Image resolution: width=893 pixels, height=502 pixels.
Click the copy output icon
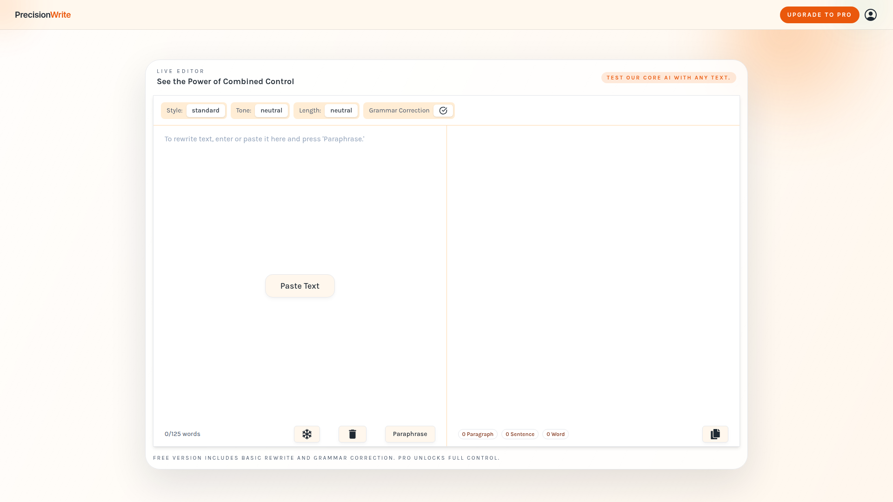[715, 434]
